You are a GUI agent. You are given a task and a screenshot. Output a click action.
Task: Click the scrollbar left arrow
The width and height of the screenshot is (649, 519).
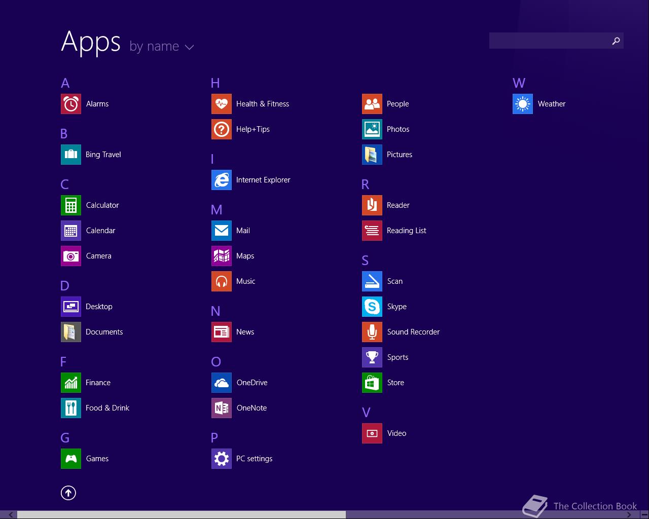(11, 515)
